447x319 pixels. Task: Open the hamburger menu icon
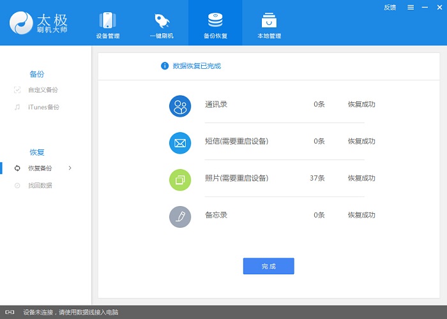[x=410, y=8]
